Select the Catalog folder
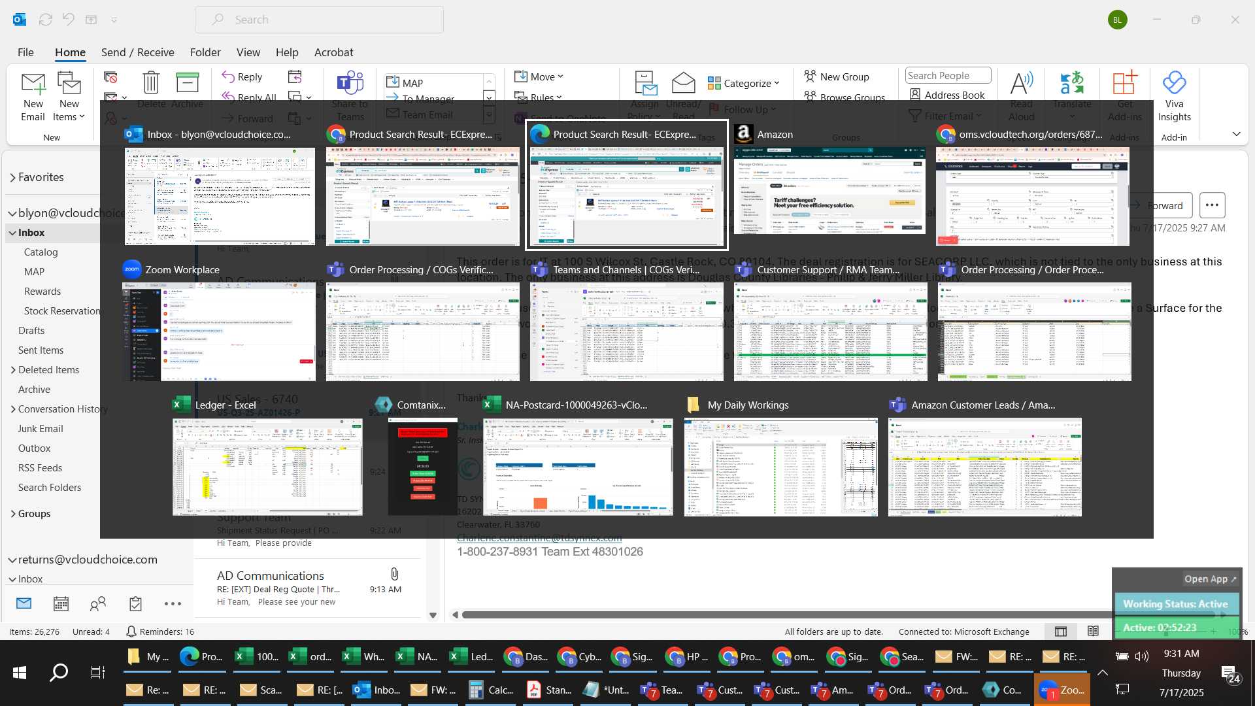Viewport: 1255px width, 706px height. tap(41, 252)
